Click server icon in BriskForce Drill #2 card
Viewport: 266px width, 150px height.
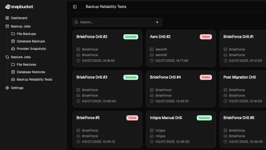pyautogui.click(x=78, y=49)
